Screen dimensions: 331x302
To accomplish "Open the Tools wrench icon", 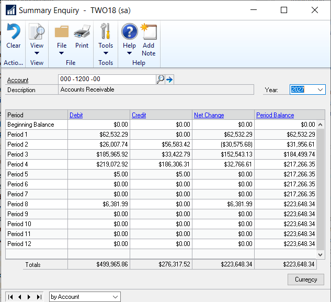I will (x=106, y=32).
